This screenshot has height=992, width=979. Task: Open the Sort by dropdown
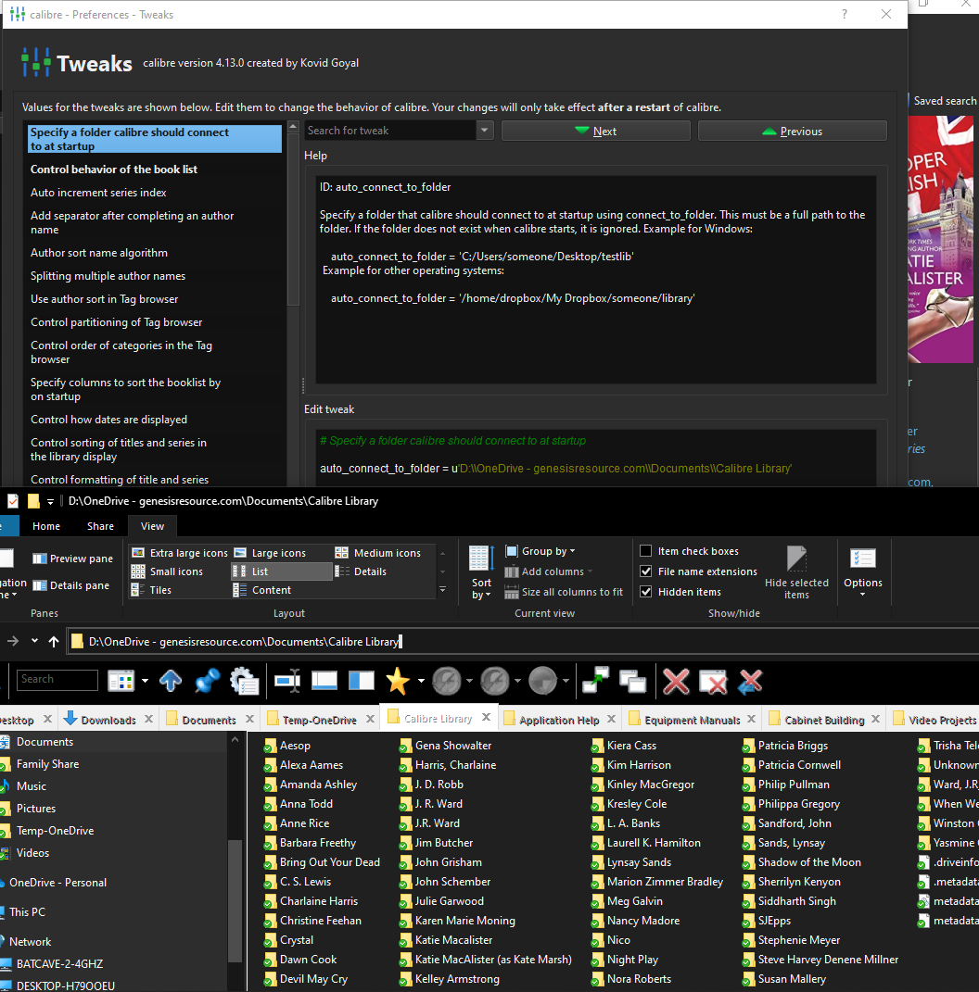(481, 572)
